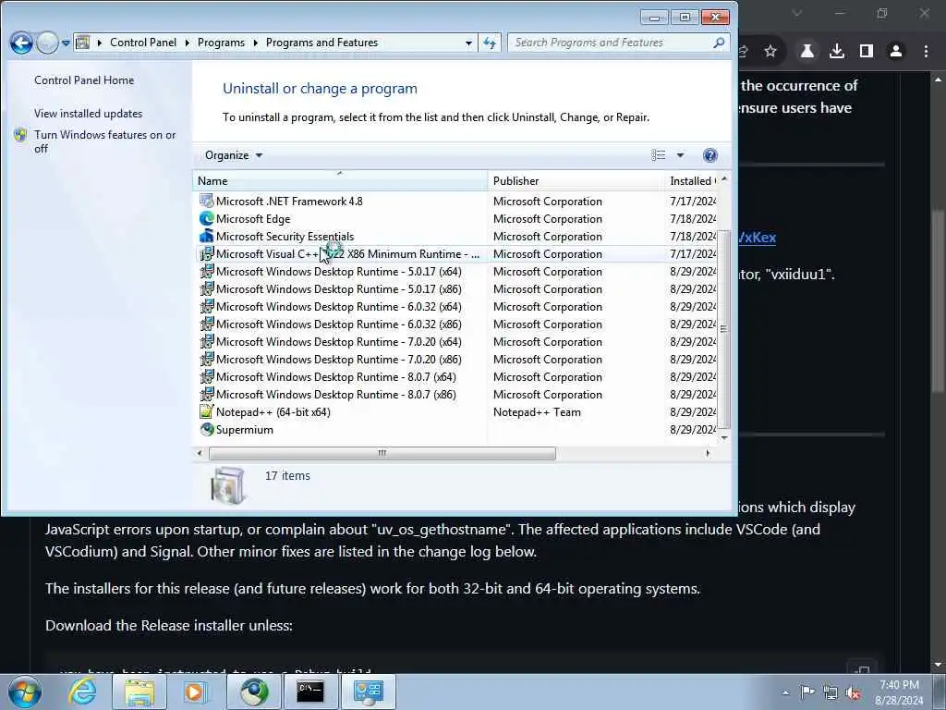Open browser profile icon
This screenshot has width=946, height=710.
tap(896, 52)
